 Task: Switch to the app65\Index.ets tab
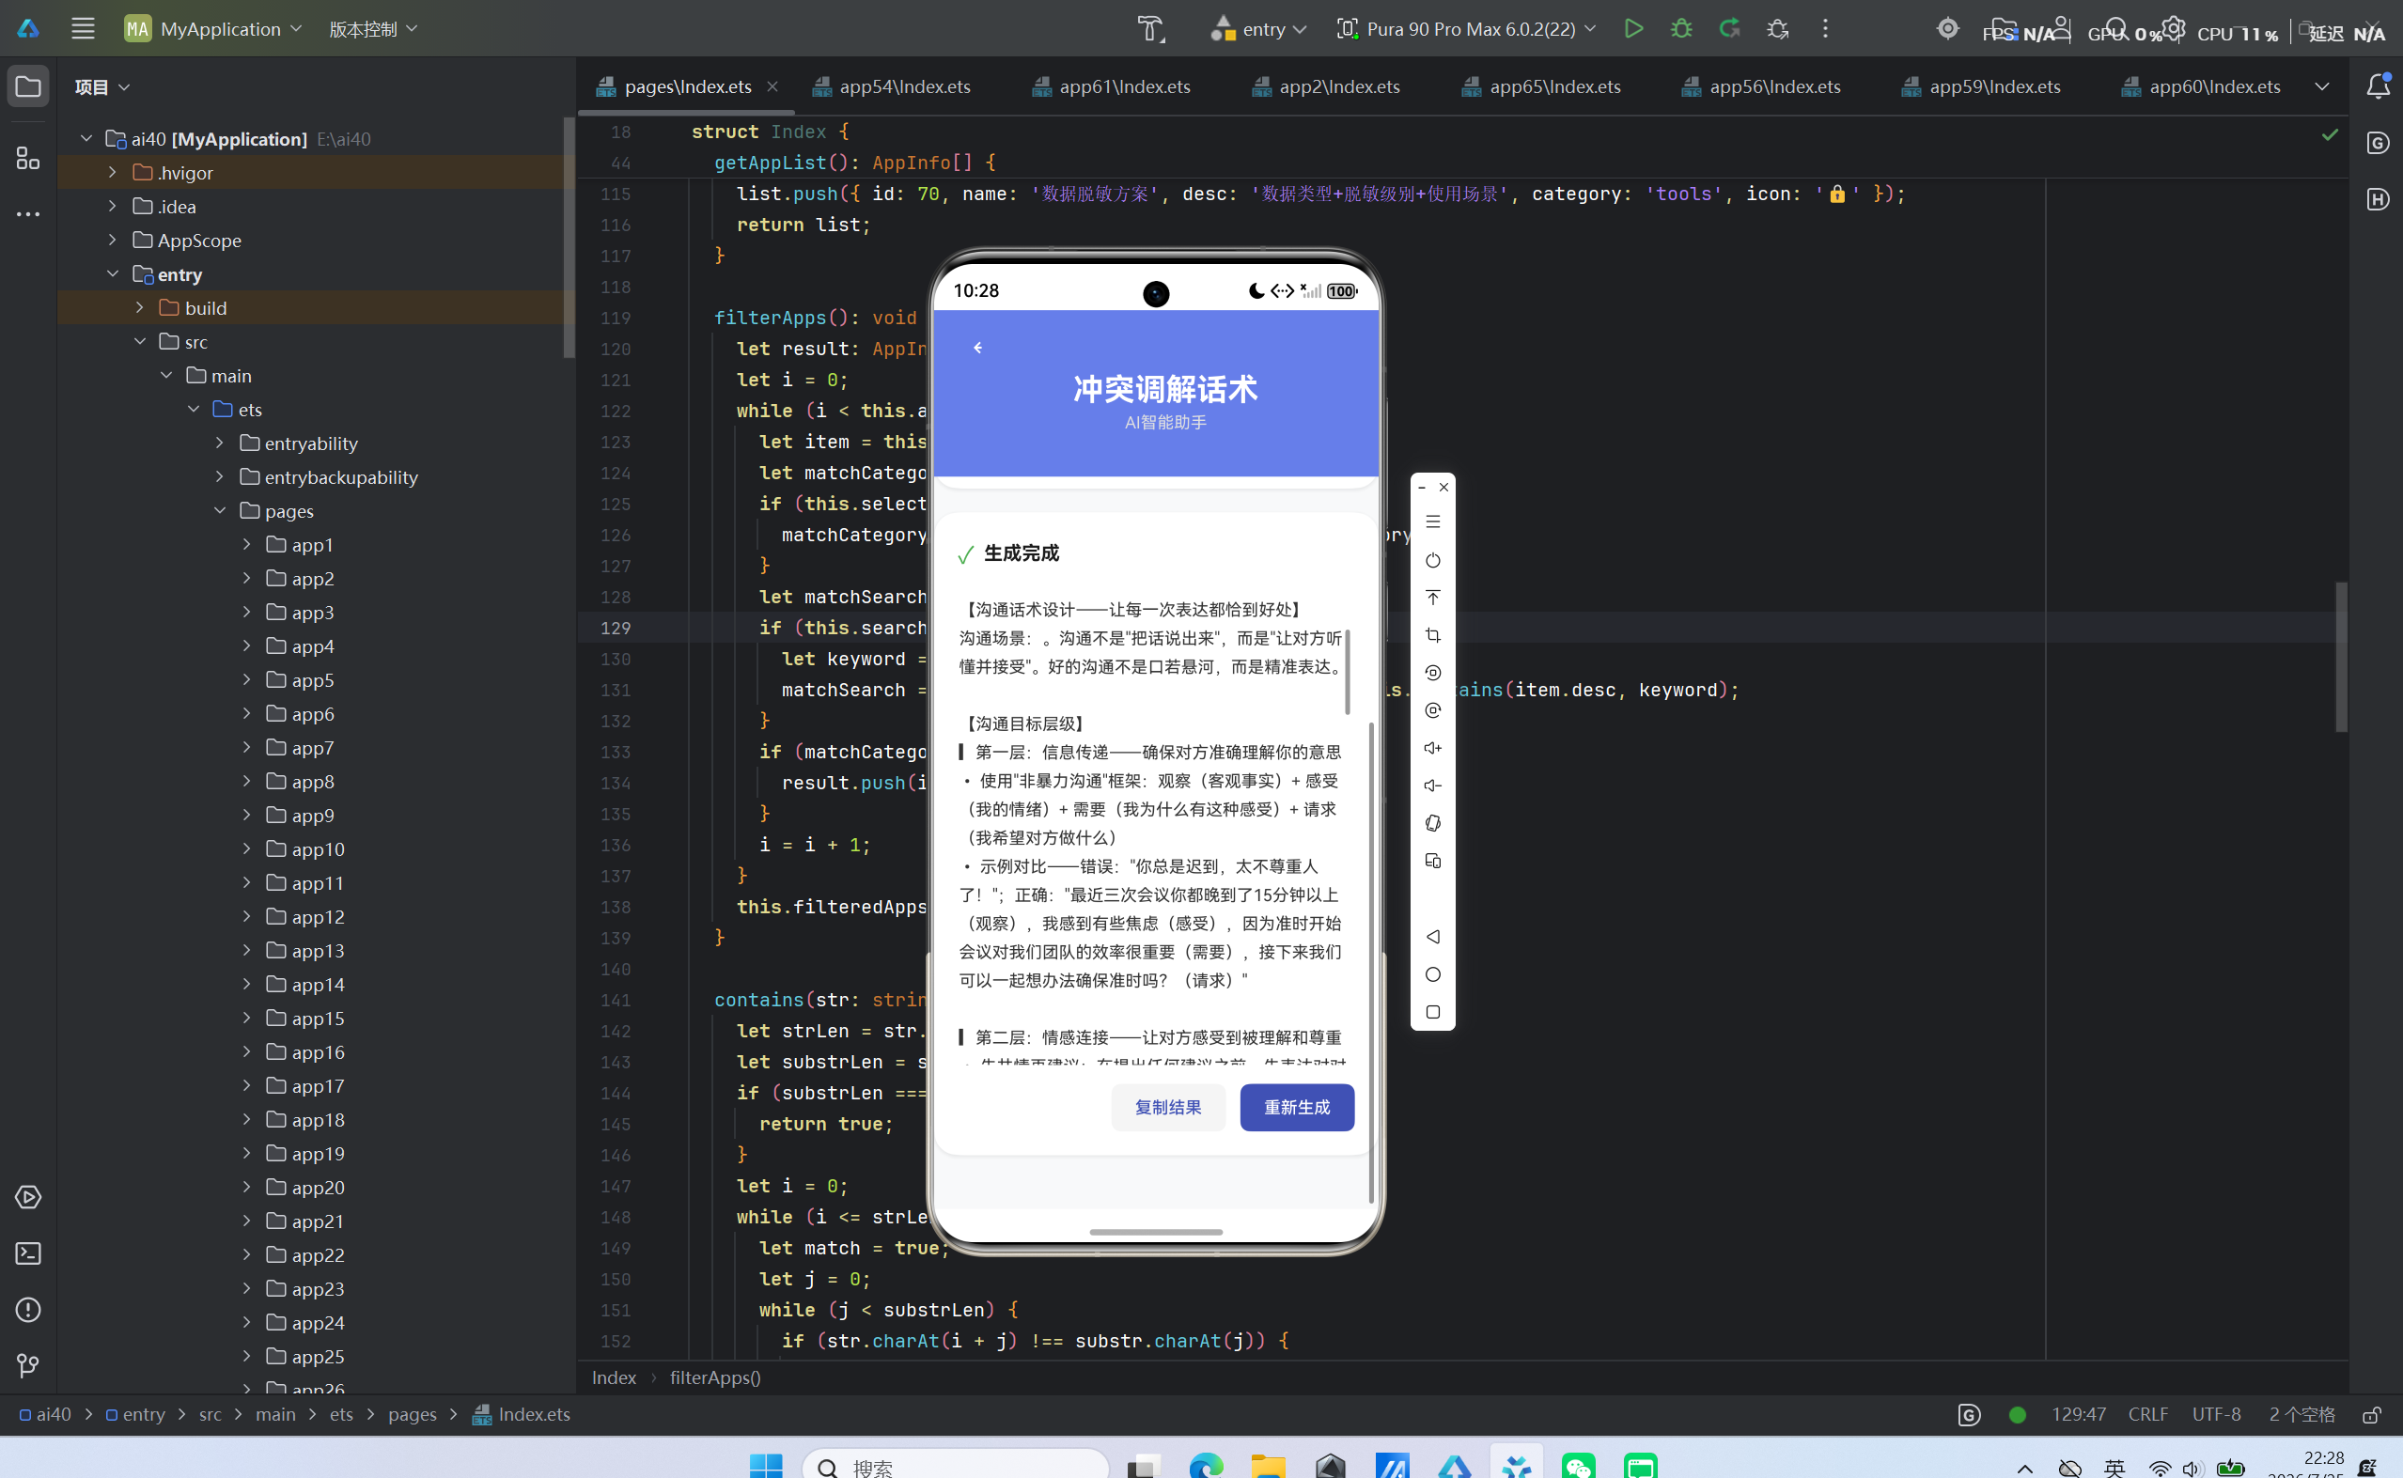click(x=1540, y=86)
